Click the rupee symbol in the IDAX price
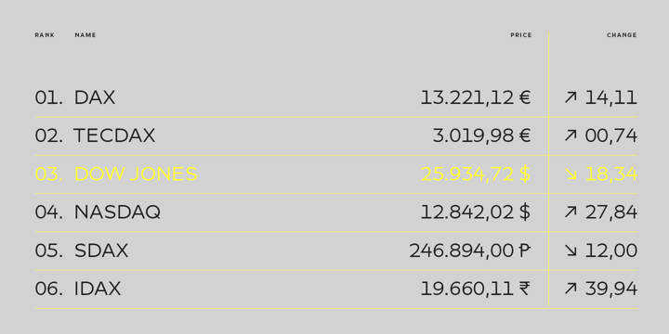This screenshot has width=669, height=334. [x=525, y=289]
